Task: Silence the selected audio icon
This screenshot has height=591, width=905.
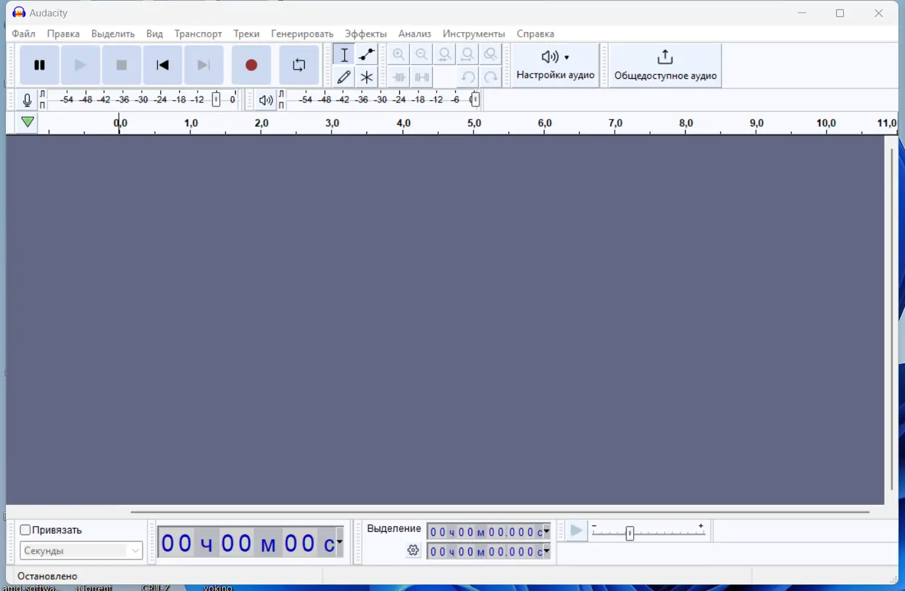Action: 421,77
